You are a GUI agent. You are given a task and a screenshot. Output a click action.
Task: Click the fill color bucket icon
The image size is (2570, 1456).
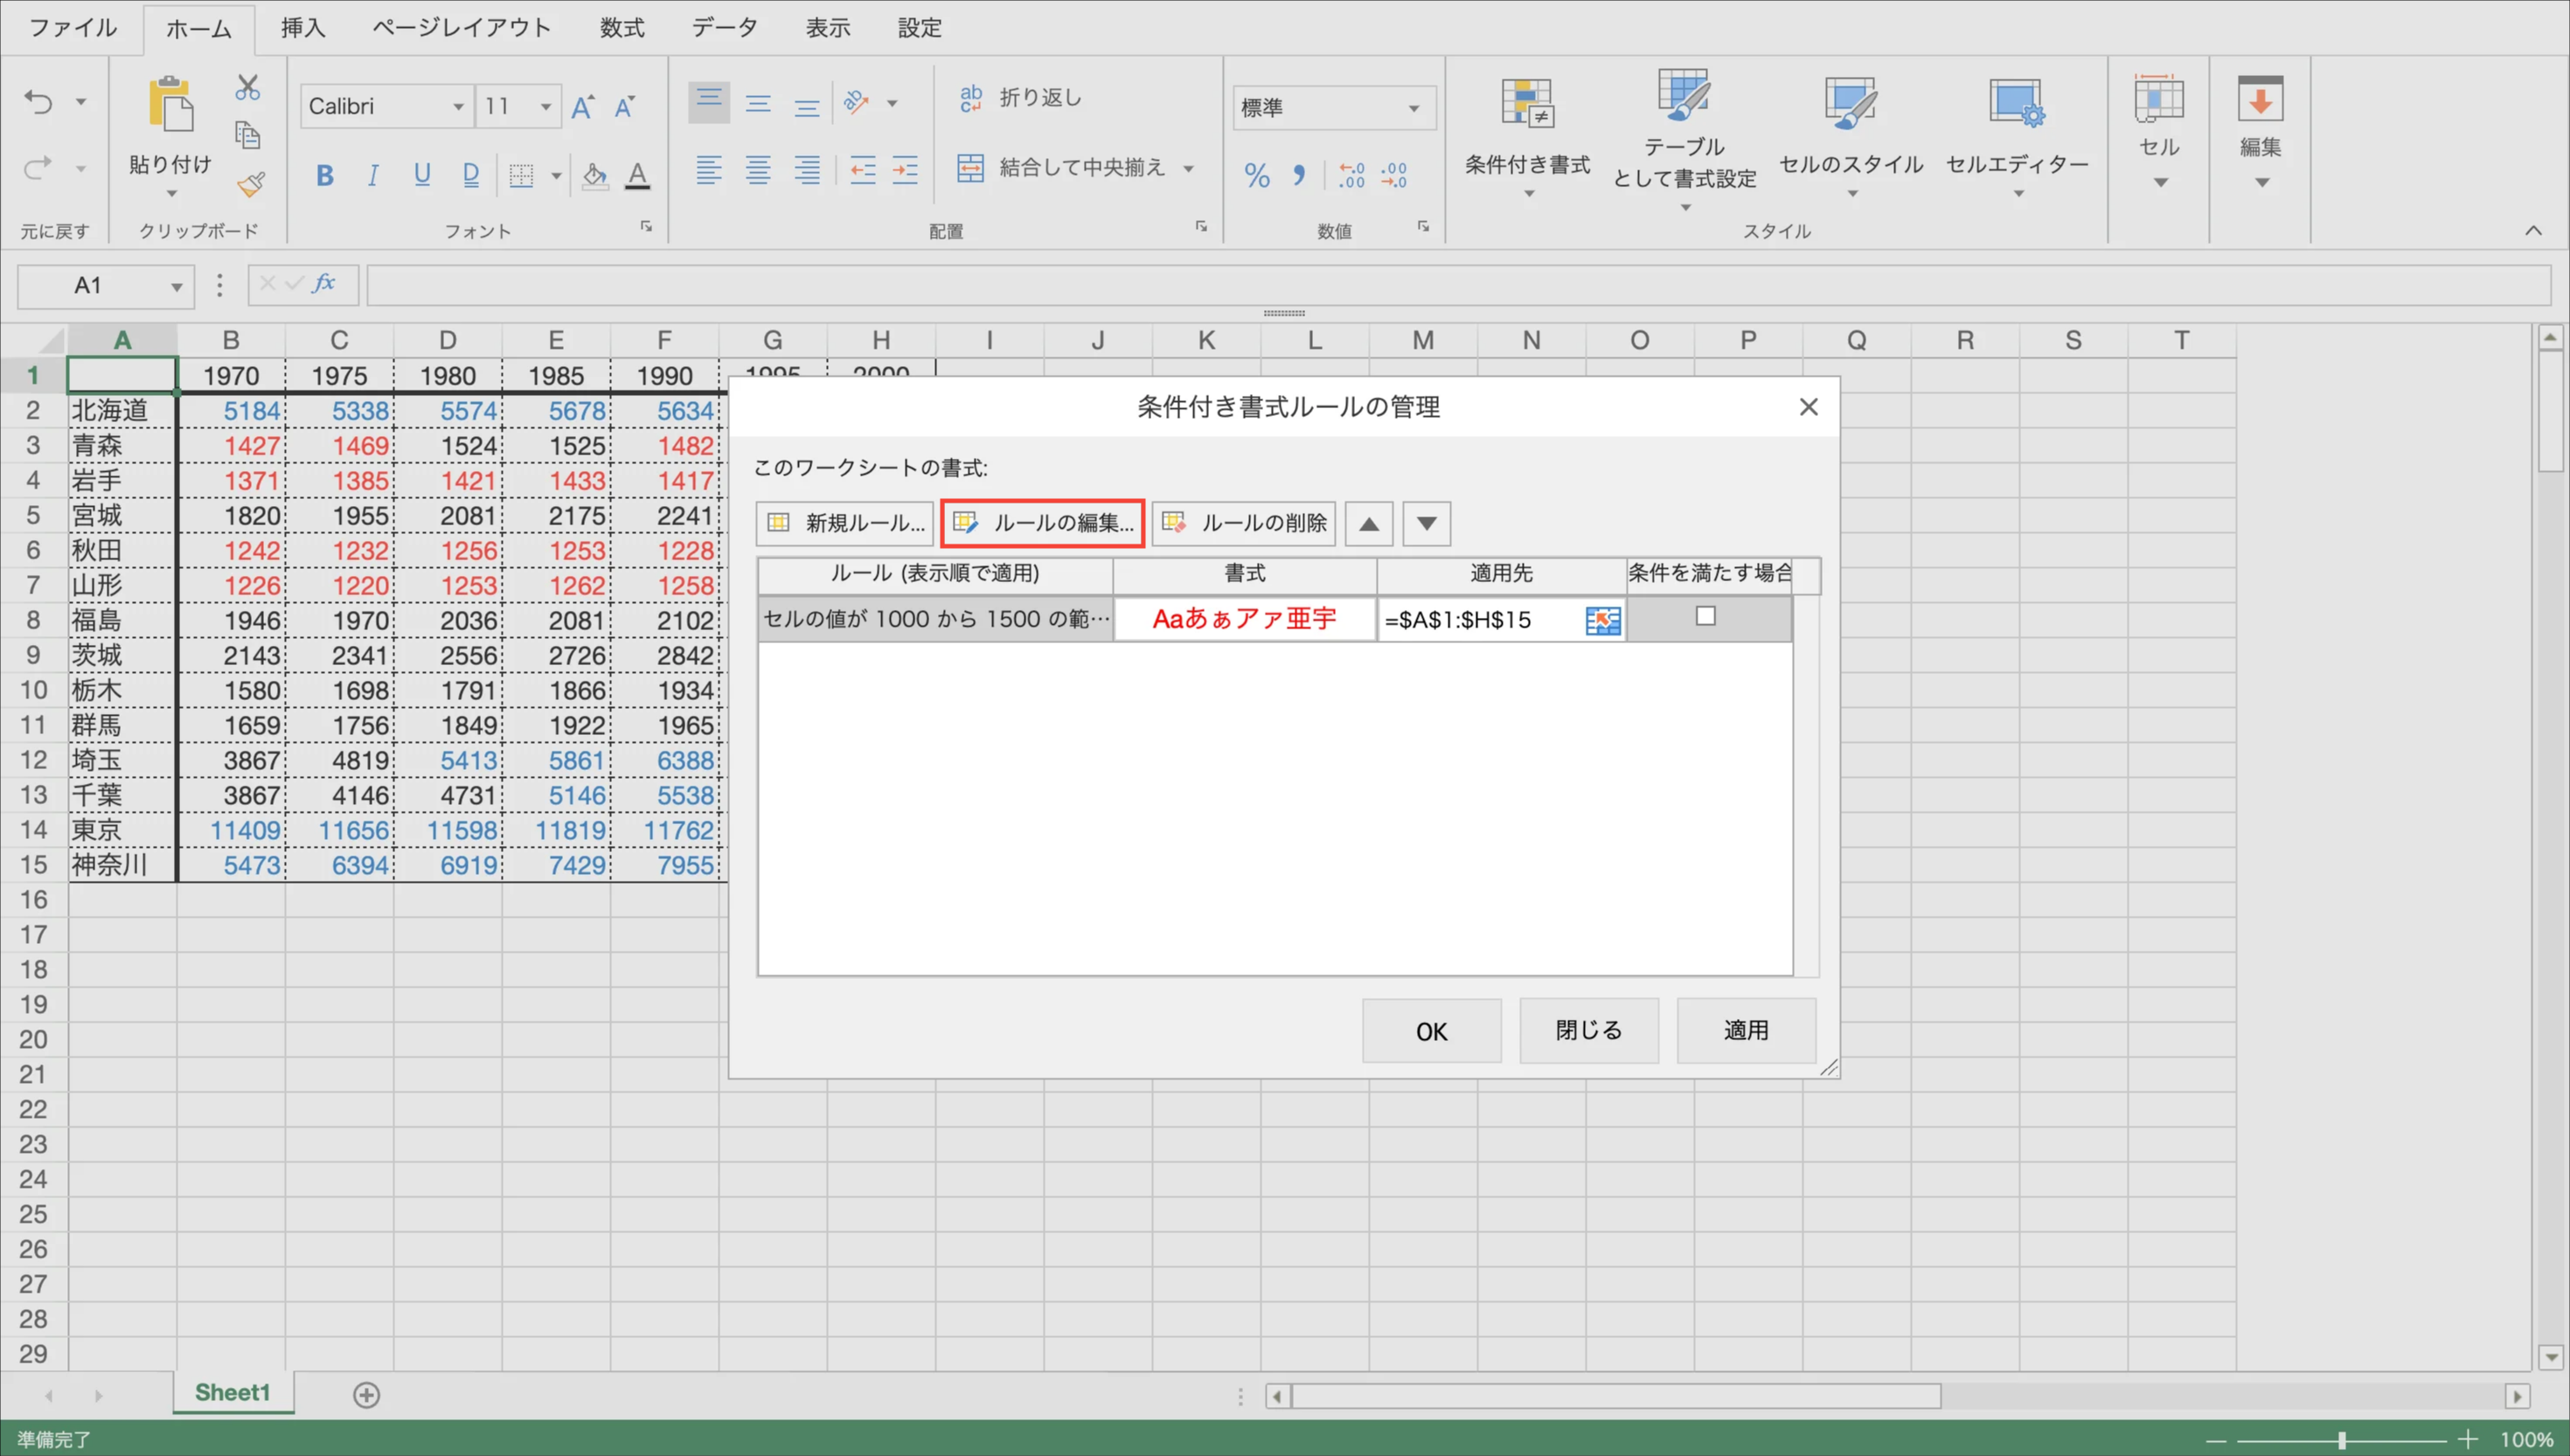point(594,176)
